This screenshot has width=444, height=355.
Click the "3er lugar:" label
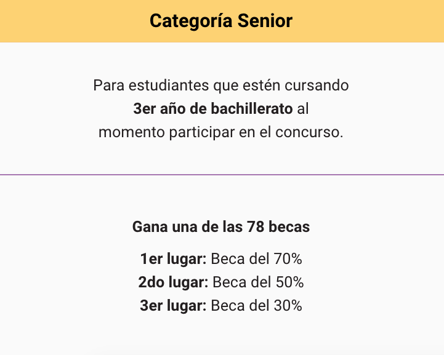click(173, 306)
